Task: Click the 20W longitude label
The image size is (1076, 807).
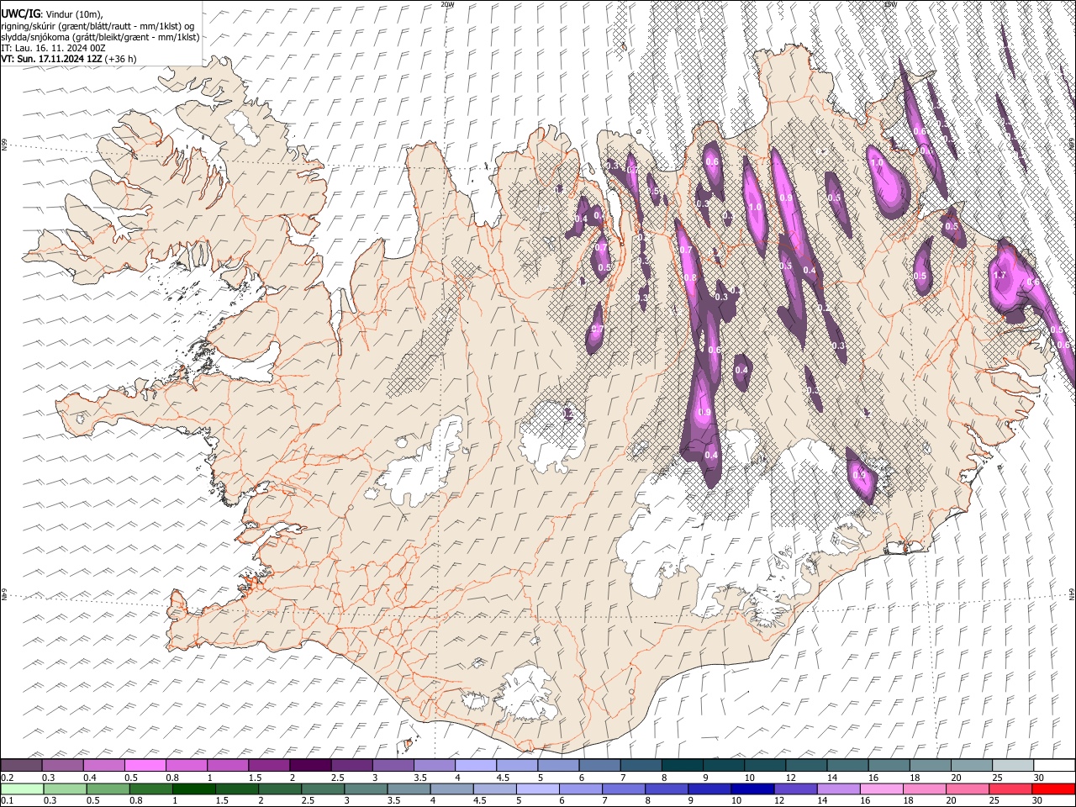Action: tap(447, 4)
